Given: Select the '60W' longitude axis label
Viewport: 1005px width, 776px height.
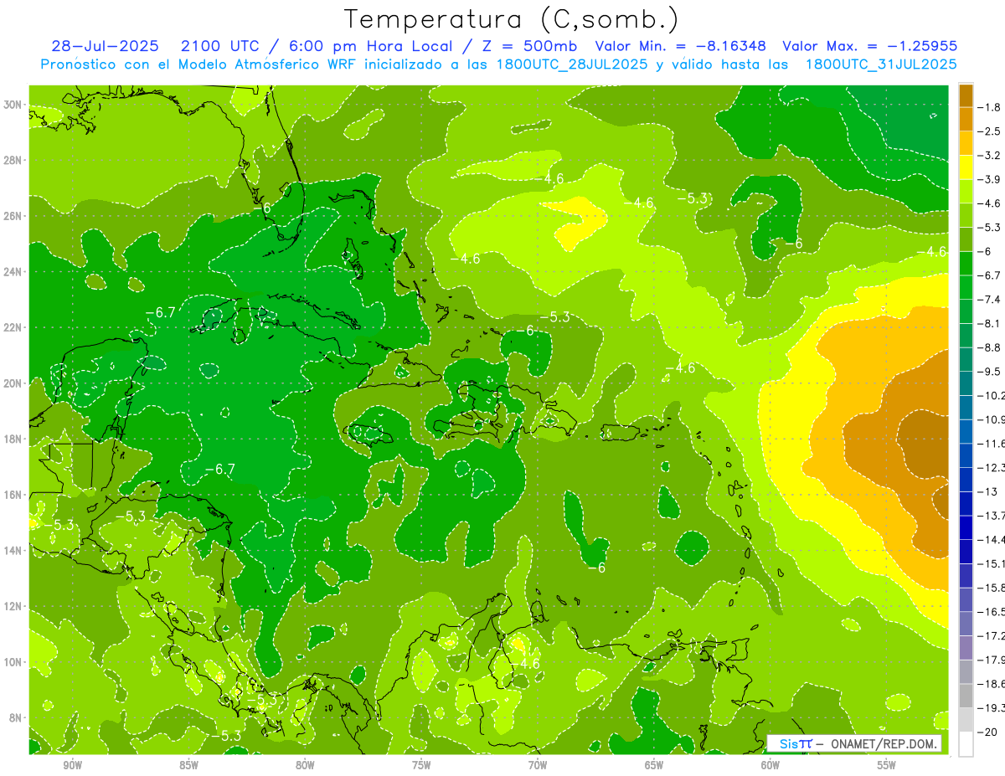Looking at the screenshot, I should click(x=770, y=765).
